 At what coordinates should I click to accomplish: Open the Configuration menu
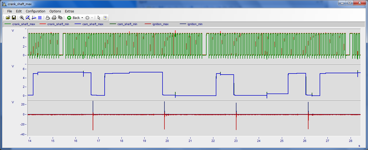point(35,11)
